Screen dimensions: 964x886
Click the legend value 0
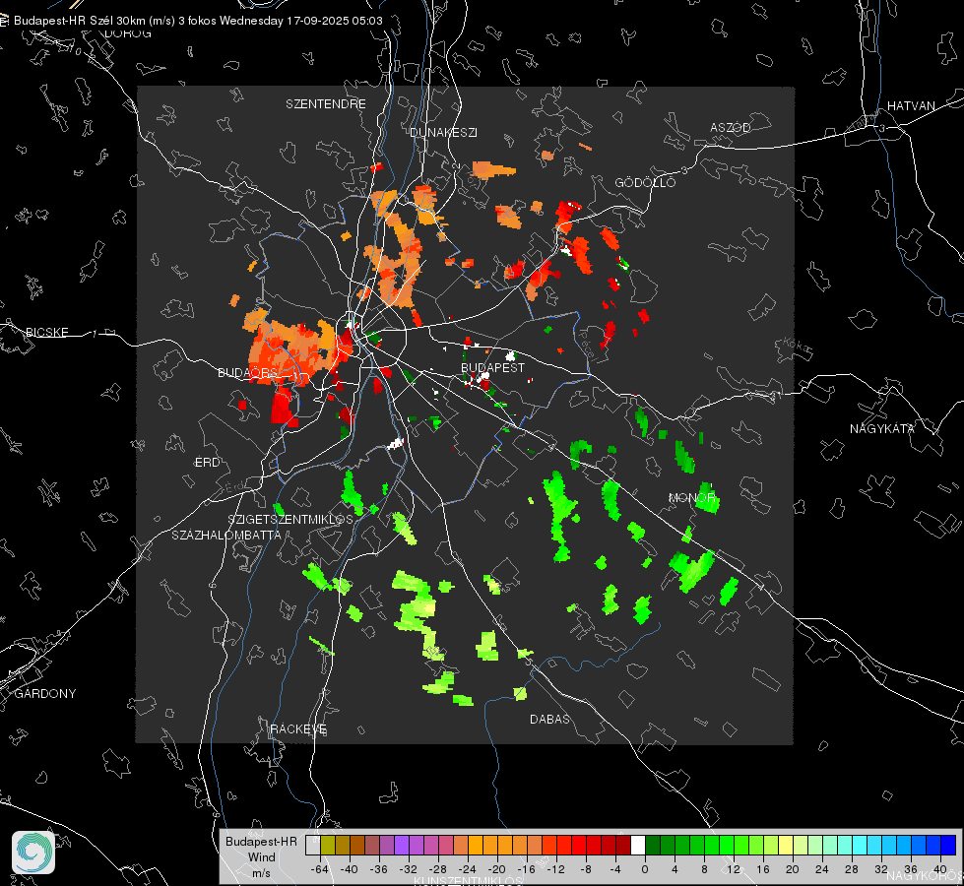pos(644,869)
